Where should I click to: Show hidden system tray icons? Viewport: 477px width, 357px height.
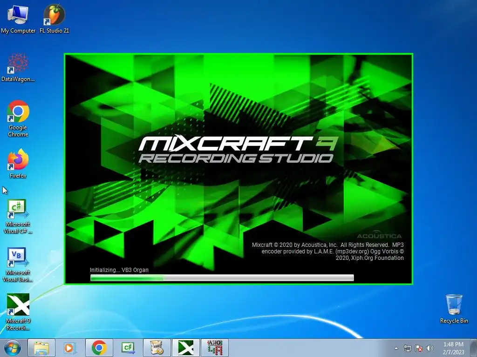[x=396, y=348]
